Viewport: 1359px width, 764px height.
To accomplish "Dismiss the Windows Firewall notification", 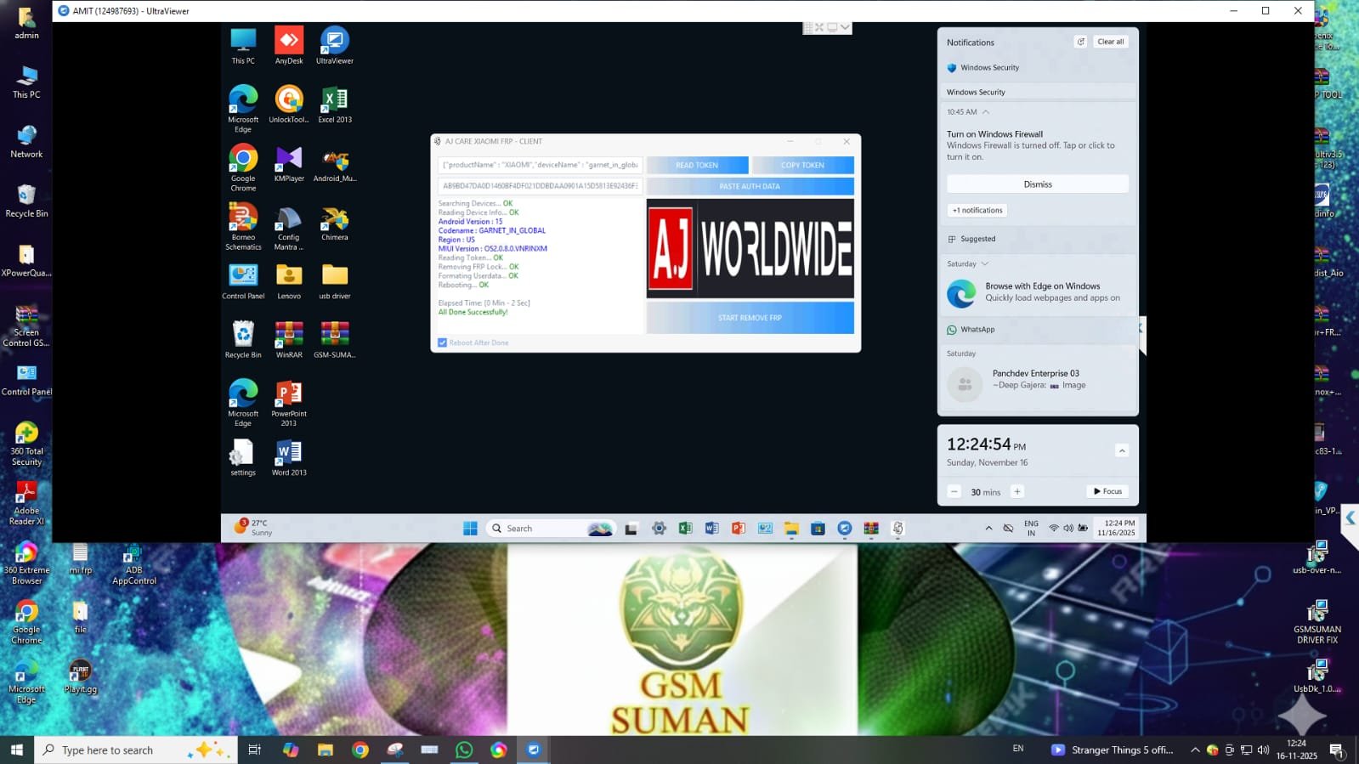I will (1037, 184).
